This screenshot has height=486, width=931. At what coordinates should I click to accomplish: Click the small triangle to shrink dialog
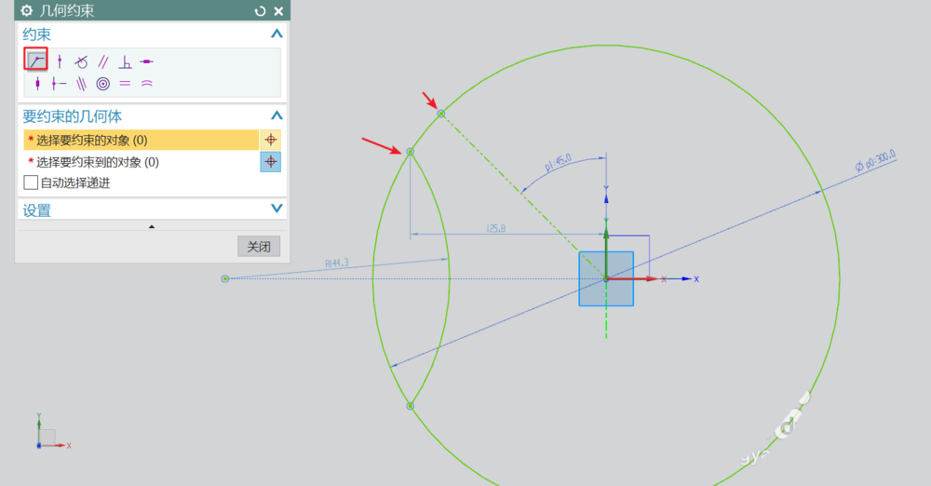tap(152, 226)
